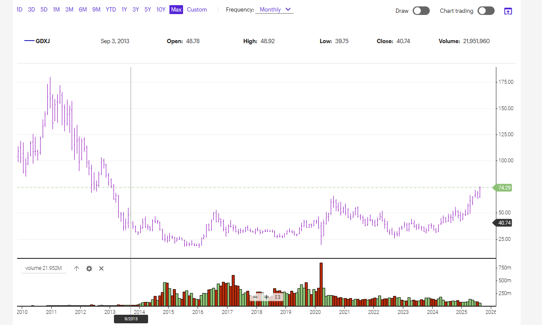Click the 6M range button

(x=83, y=9)
